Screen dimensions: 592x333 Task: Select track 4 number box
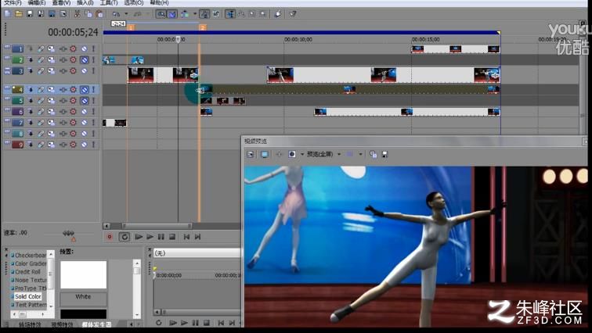pyautogui.click(x=18, y=90)
